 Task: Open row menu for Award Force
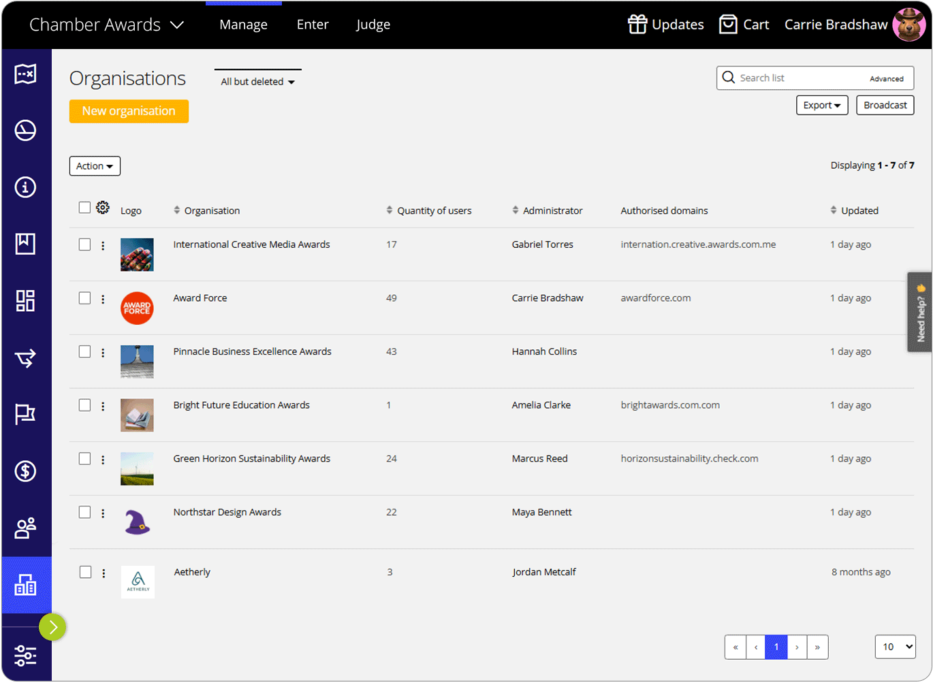click(x=103, y=299)
